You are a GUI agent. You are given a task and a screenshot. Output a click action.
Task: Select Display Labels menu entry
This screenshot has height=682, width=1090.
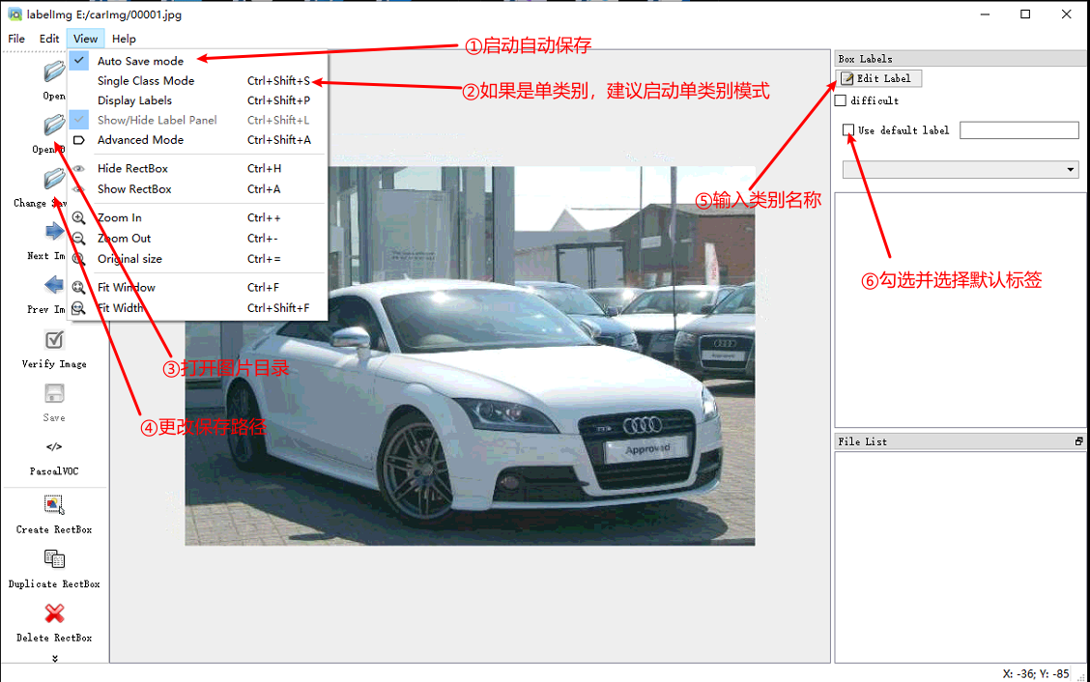[197, 100]
